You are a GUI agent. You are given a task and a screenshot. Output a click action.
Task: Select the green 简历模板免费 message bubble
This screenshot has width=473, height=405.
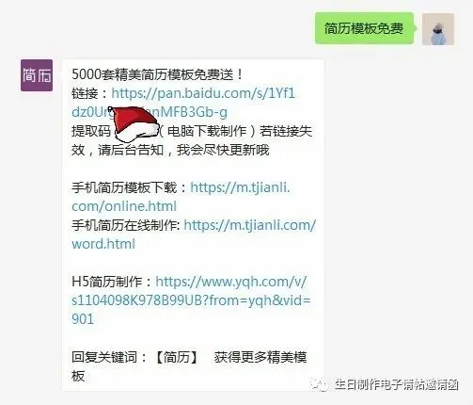click(x=364, y=28)
